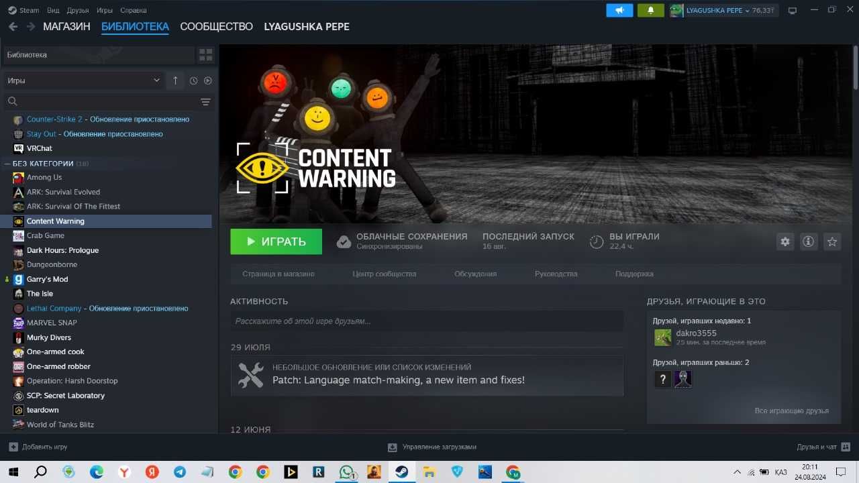Click the Библиотека home header

99,55
